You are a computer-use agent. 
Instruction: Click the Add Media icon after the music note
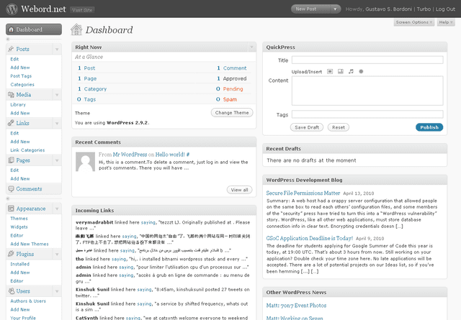(361, 72)
